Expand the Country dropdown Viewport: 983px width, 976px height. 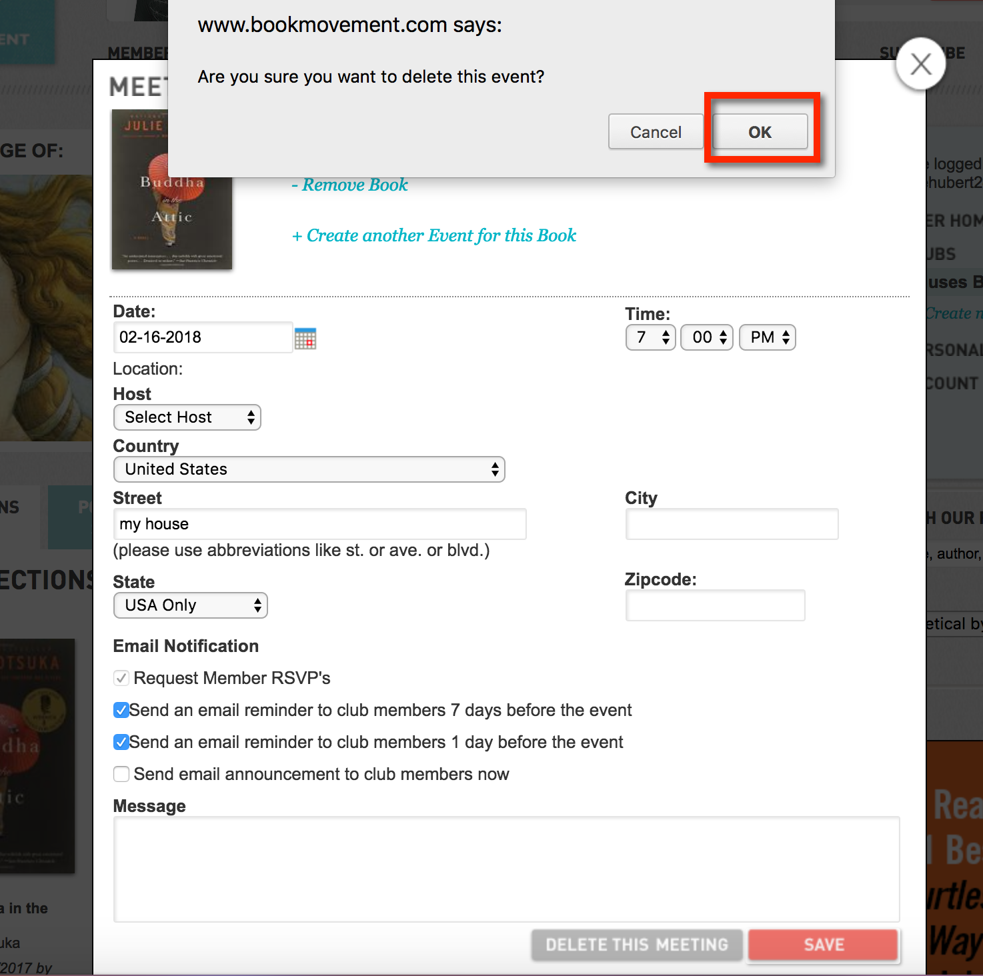[x=309, y=469]
